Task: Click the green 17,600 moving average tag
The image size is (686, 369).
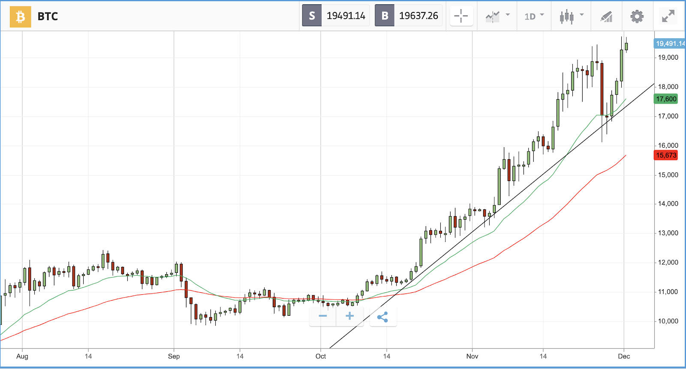Action: (x=666, y=99)
